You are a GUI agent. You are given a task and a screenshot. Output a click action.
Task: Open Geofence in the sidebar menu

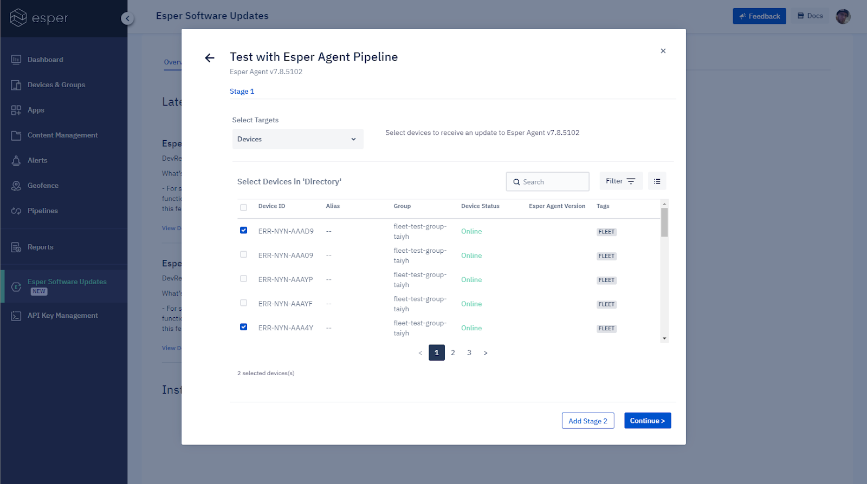[43, 186]
